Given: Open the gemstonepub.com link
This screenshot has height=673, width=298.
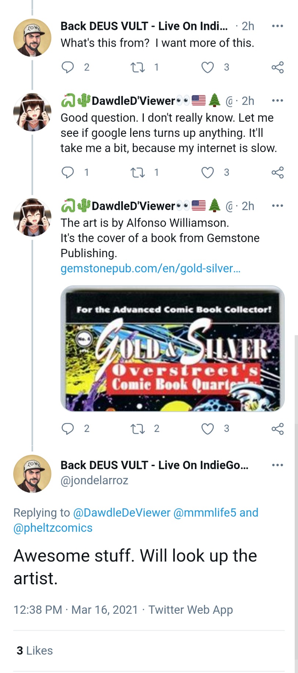Looking at the screenshot, I should coord(150,269).
